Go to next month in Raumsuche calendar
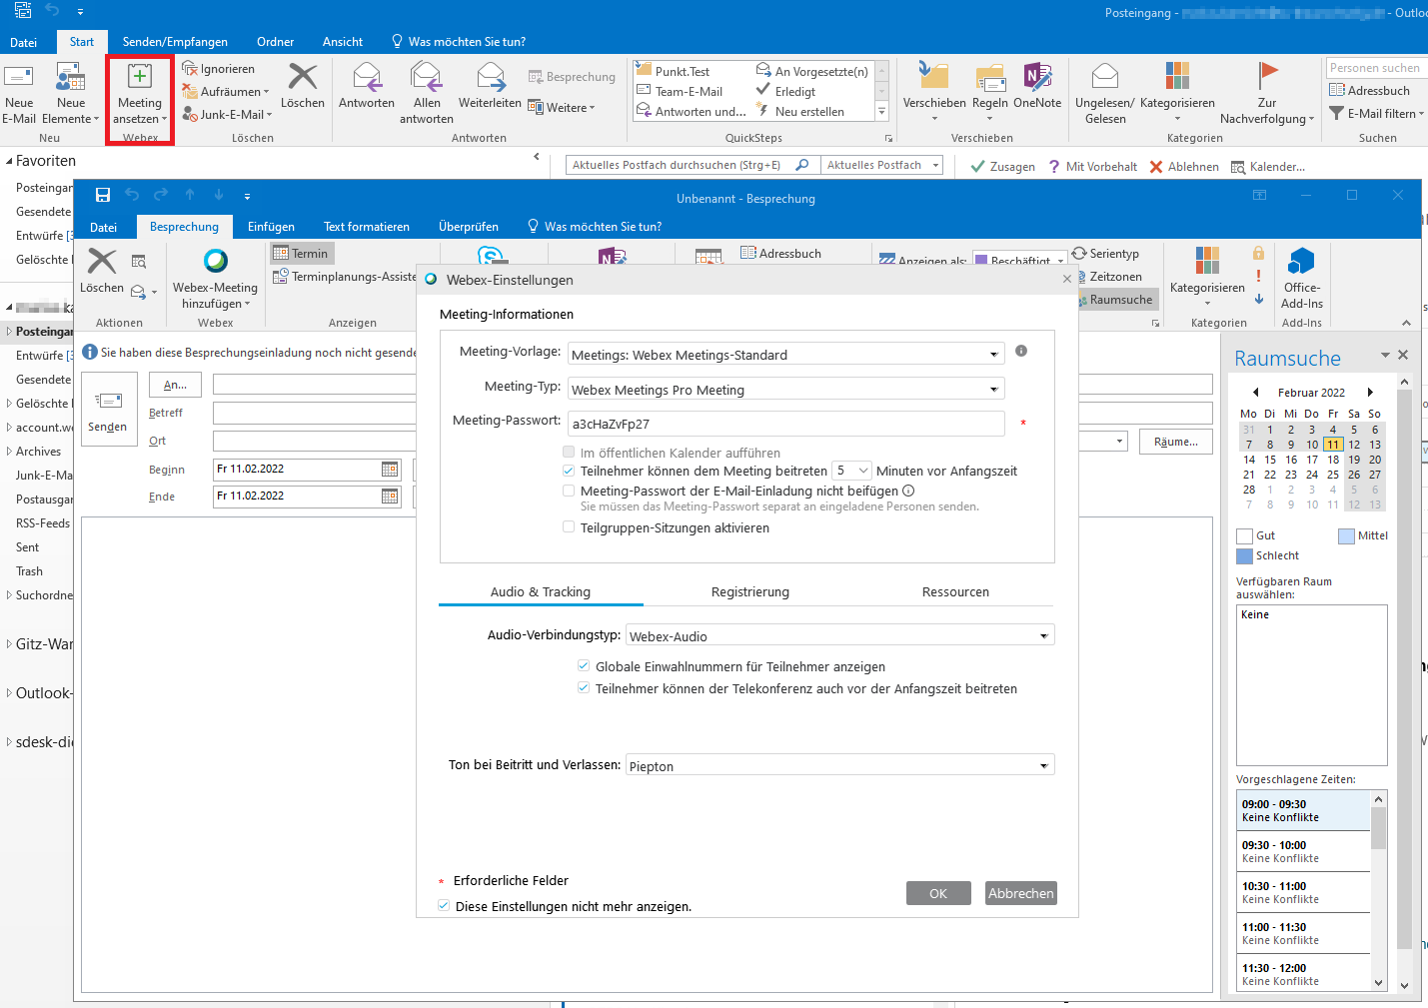 coord(1370,393)
